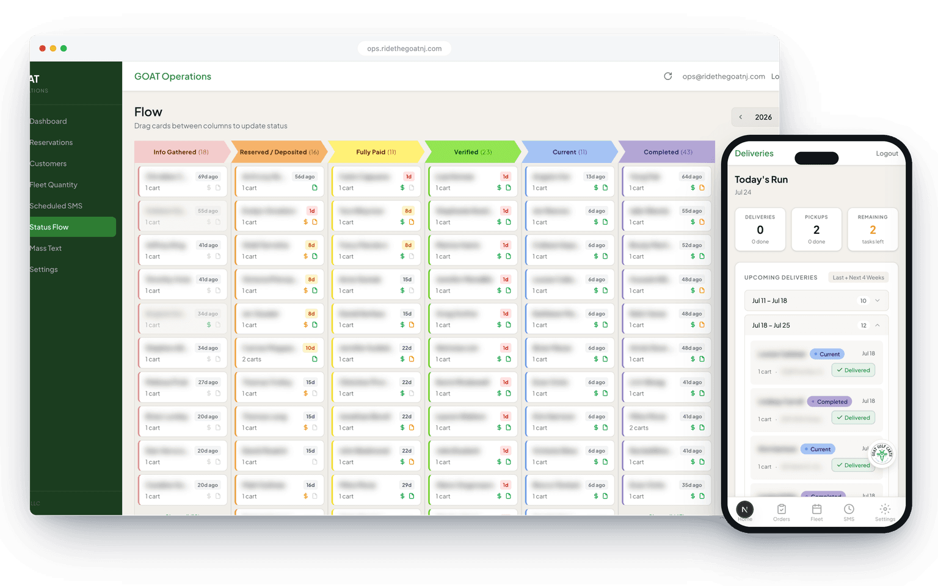Expand the Jul 11 – Jul 18 delivery group
938x586 pixels.
pos(816,301)
